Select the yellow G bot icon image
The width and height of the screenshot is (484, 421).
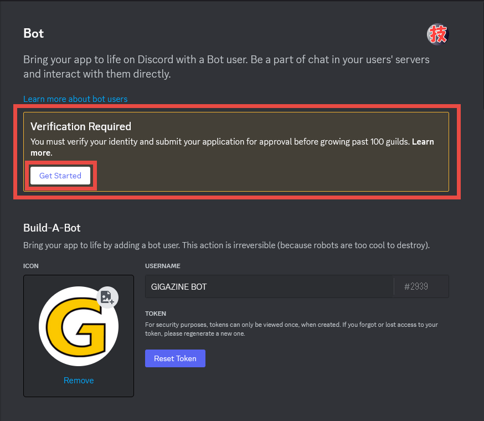click(79, 326)
